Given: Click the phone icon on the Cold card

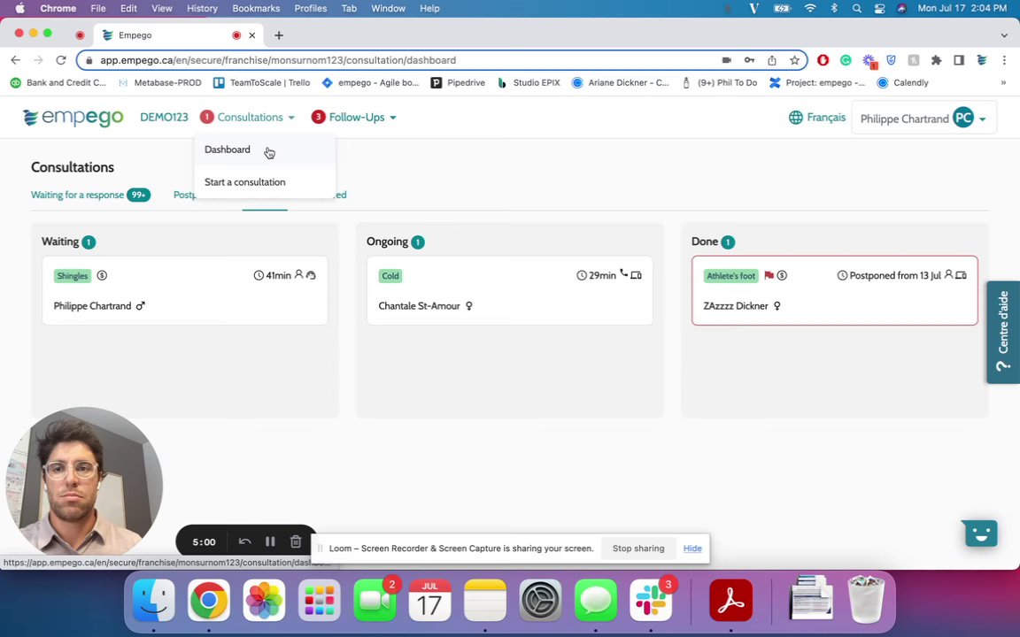Looking at the screenshot, I should 624,273.
